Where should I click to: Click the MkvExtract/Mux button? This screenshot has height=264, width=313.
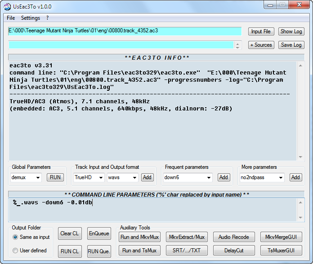coord(187,237)
